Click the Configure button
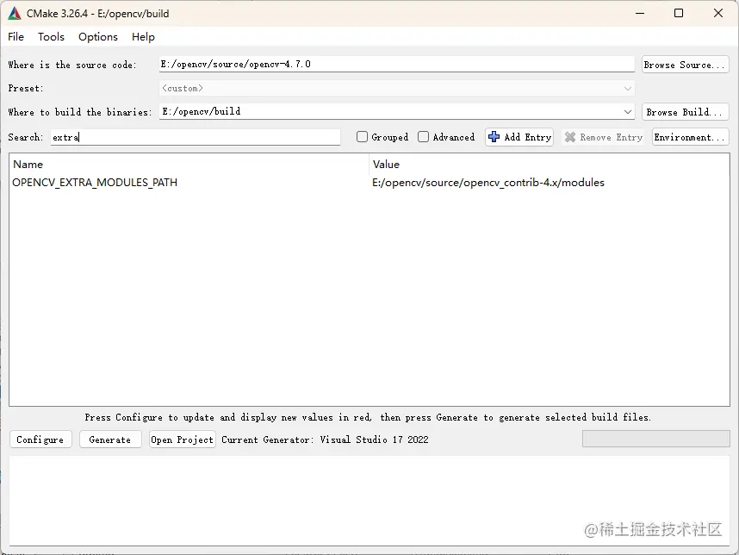Viewport: 739px width, 555px height. [40, 440]
